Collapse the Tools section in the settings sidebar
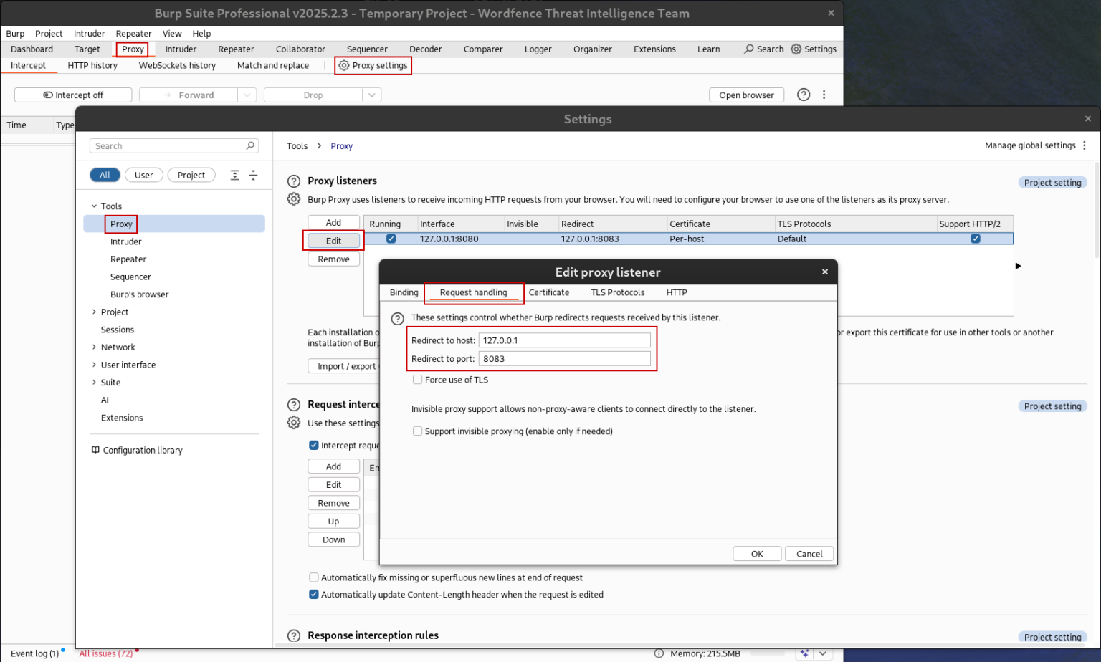Image resolution: width=1101 pixels, height=662 pixels. (x=92, y=206)
